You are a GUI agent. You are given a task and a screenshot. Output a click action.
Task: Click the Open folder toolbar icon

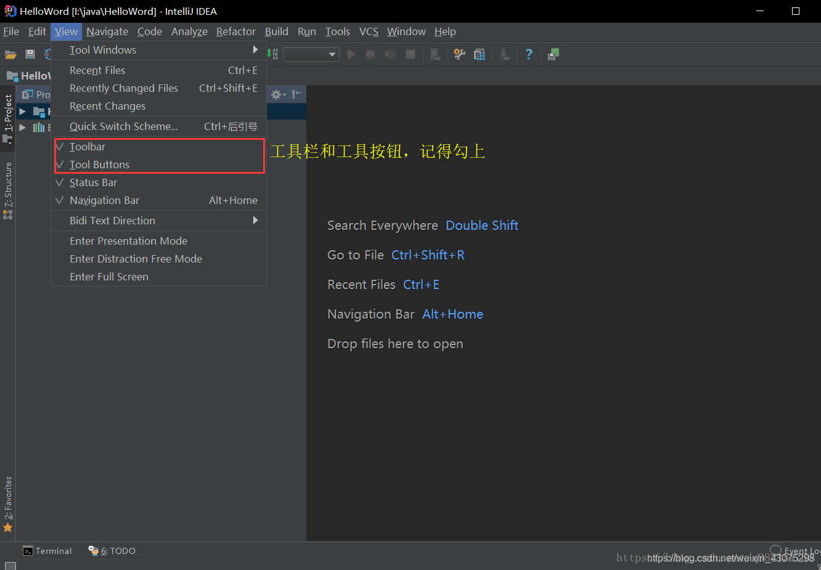[x=10, y=55]
